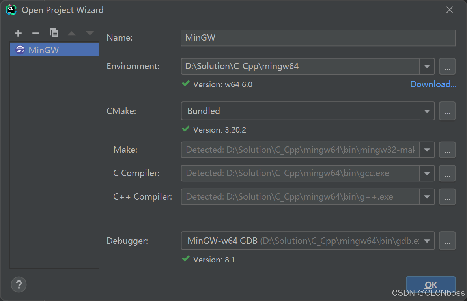Browse for the Debugger executable
The image size is (467, 301).
click(447, 241)
